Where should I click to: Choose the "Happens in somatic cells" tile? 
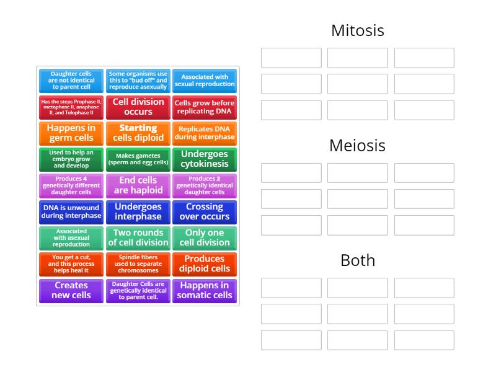(205, 290)
